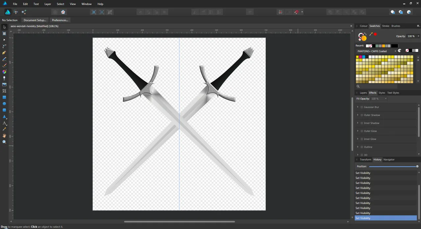Click the History Position slider
421x229 pixels.
coord(393,166)
